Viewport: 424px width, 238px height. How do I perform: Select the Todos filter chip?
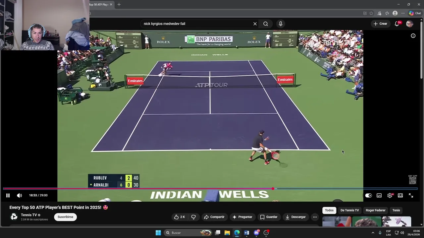pos(329,210)
